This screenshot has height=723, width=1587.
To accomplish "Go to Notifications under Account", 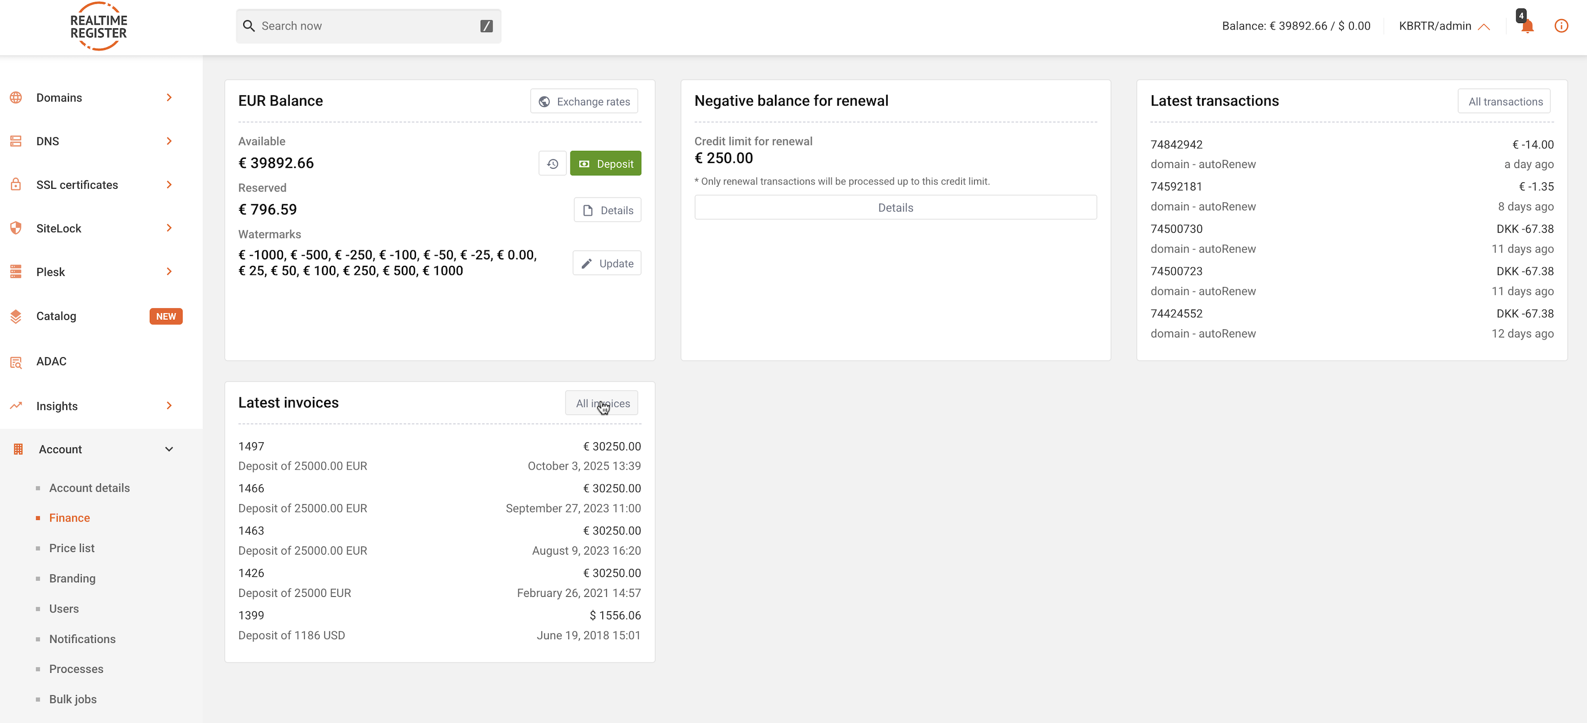I will (82, 639).
